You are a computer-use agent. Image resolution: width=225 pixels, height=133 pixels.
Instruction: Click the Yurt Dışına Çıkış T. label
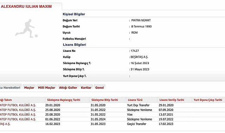(x=75, y=76)
